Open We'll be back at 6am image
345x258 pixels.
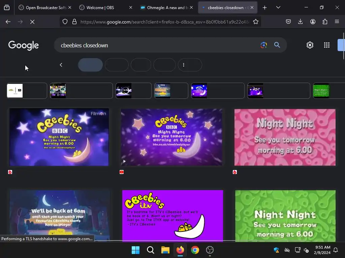pos(60,216)
